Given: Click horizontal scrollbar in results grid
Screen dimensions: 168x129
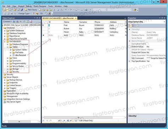Looking at the screenshot, I should click(x=78, y=117).
